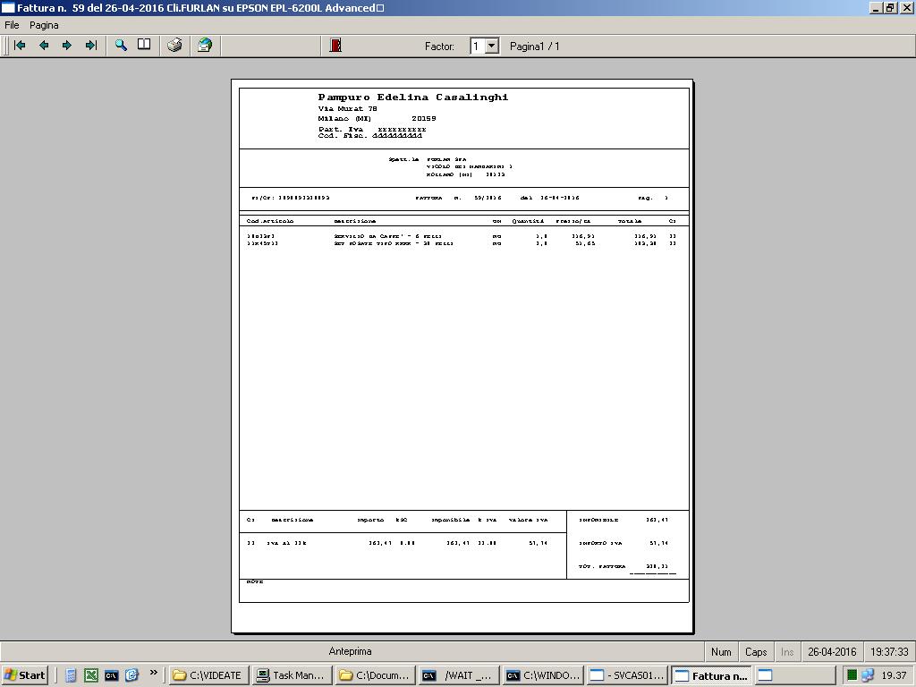Click the Caps indicator in status bar

click(756, 652)
